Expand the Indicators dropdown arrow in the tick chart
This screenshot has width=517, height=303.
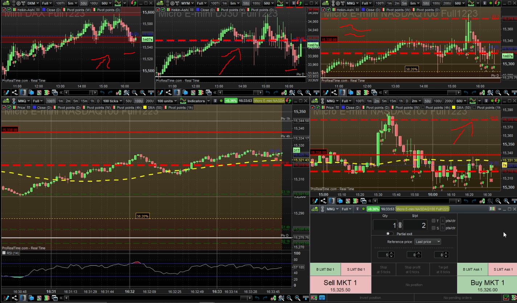pos(208,101)
